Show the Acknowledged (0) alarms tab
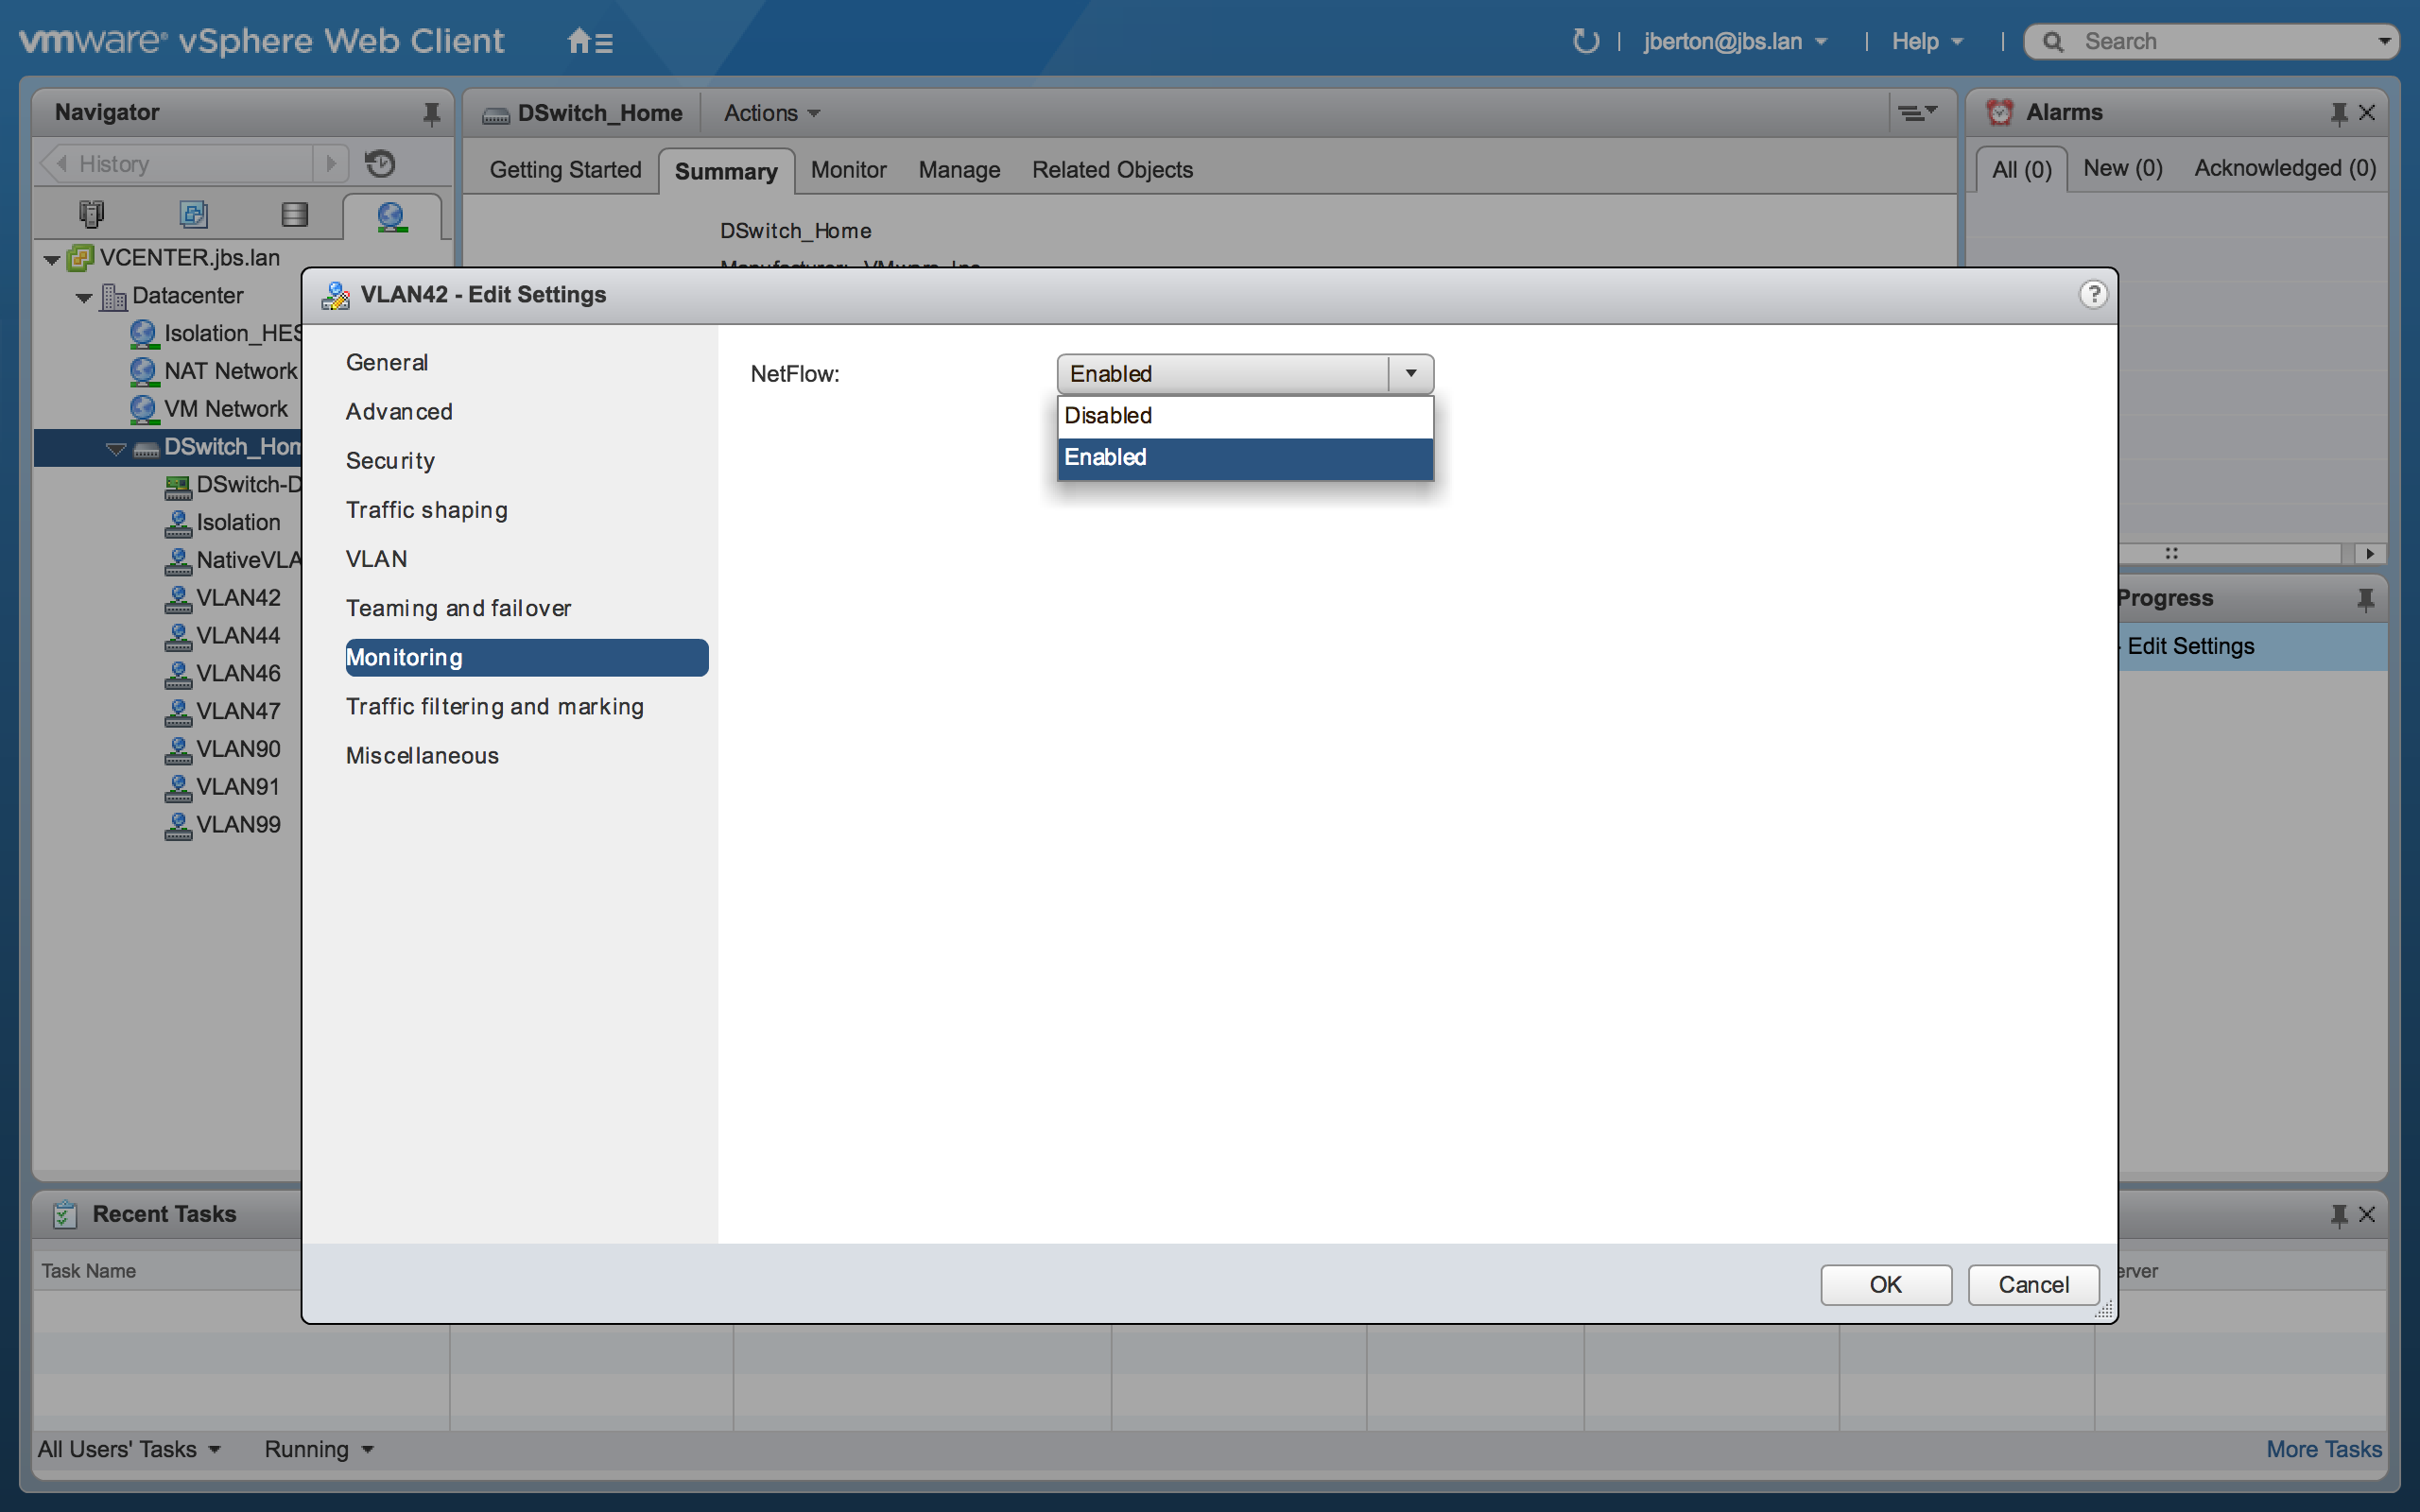Screen dimensions: 2420x1512 coord(2285,168)
